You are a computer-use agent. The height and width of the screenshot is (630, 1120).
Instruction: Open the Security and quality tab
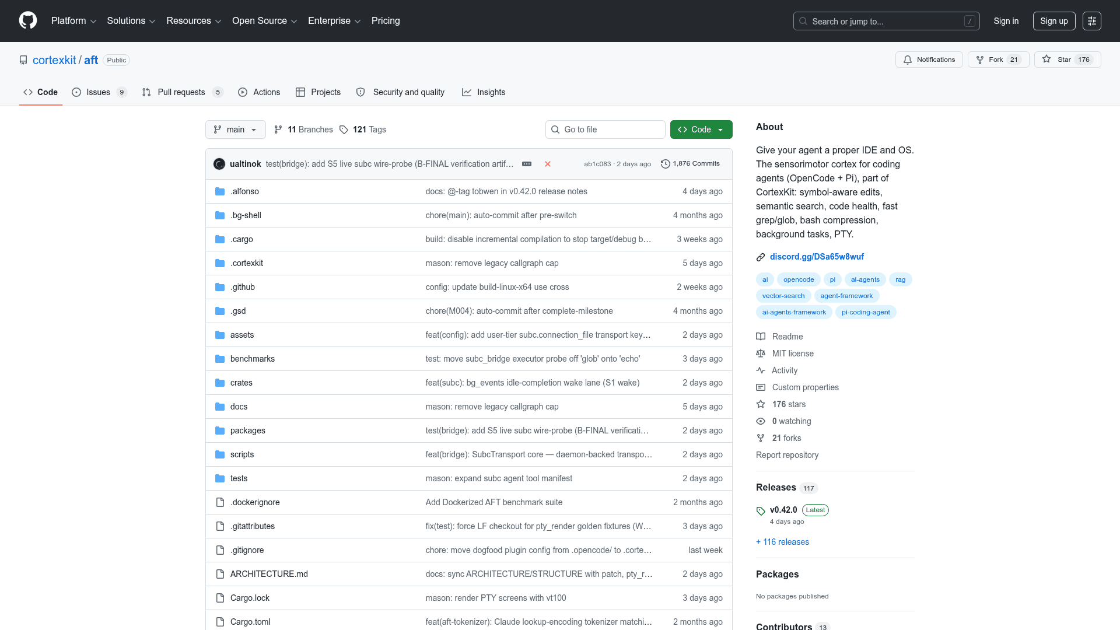[x=400, y=92]
